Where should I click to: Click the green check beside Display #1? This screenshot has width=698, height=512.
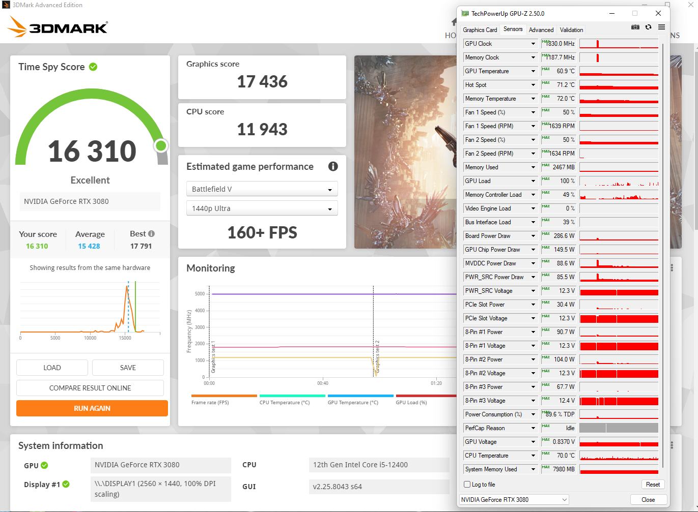click(x=66, y=484)
